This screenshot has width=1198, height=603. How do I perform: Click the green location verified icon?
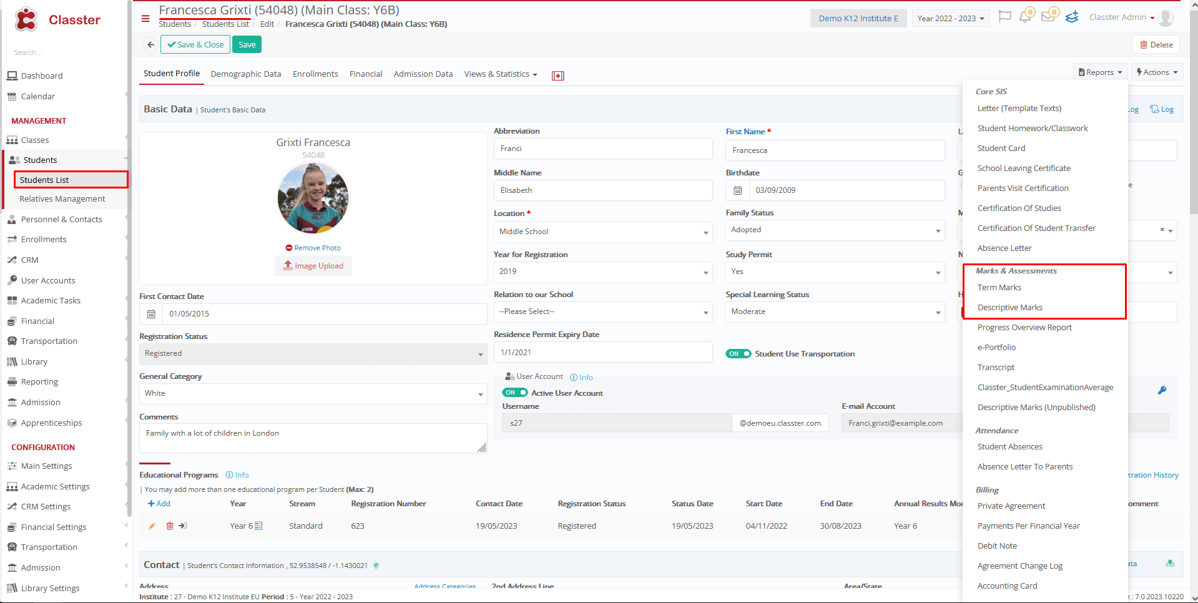click(x=376, y=566)
